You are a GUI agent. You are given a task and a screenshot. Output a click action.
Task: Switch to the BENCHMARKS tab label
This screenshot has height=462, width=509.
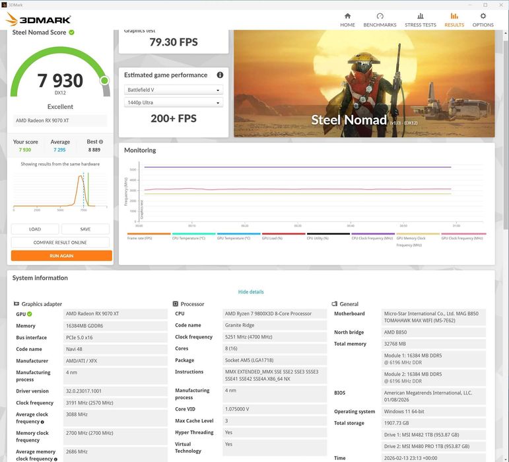click(380, 24)
